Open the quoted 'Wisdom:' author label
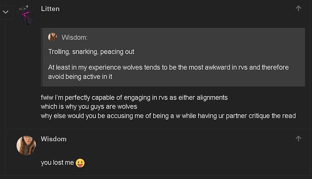Screen dimensions: 312x179 click(x=75, y=38)
